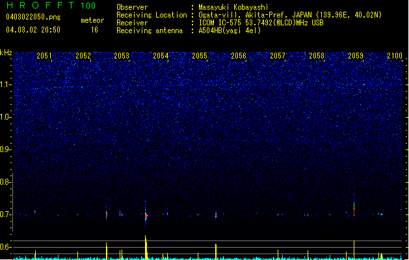This screenshot has width=409, height=260.
Task: Click the 2055 time axis label
Action: pos(200,55)
